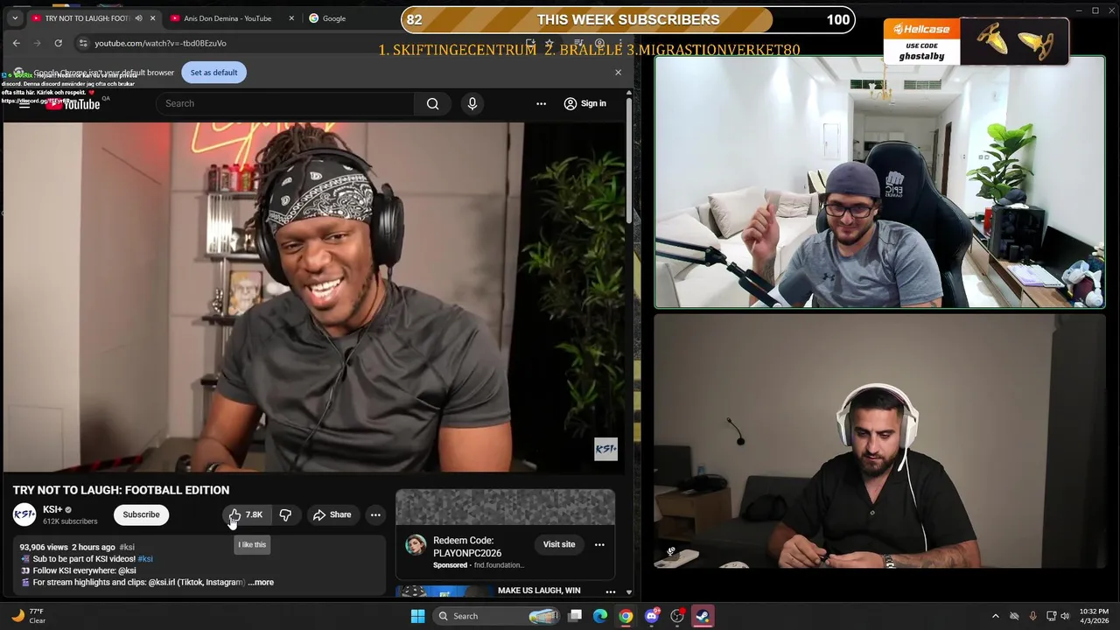Open the three-dot menu beside Share
1120x630 pixels.
375,514
